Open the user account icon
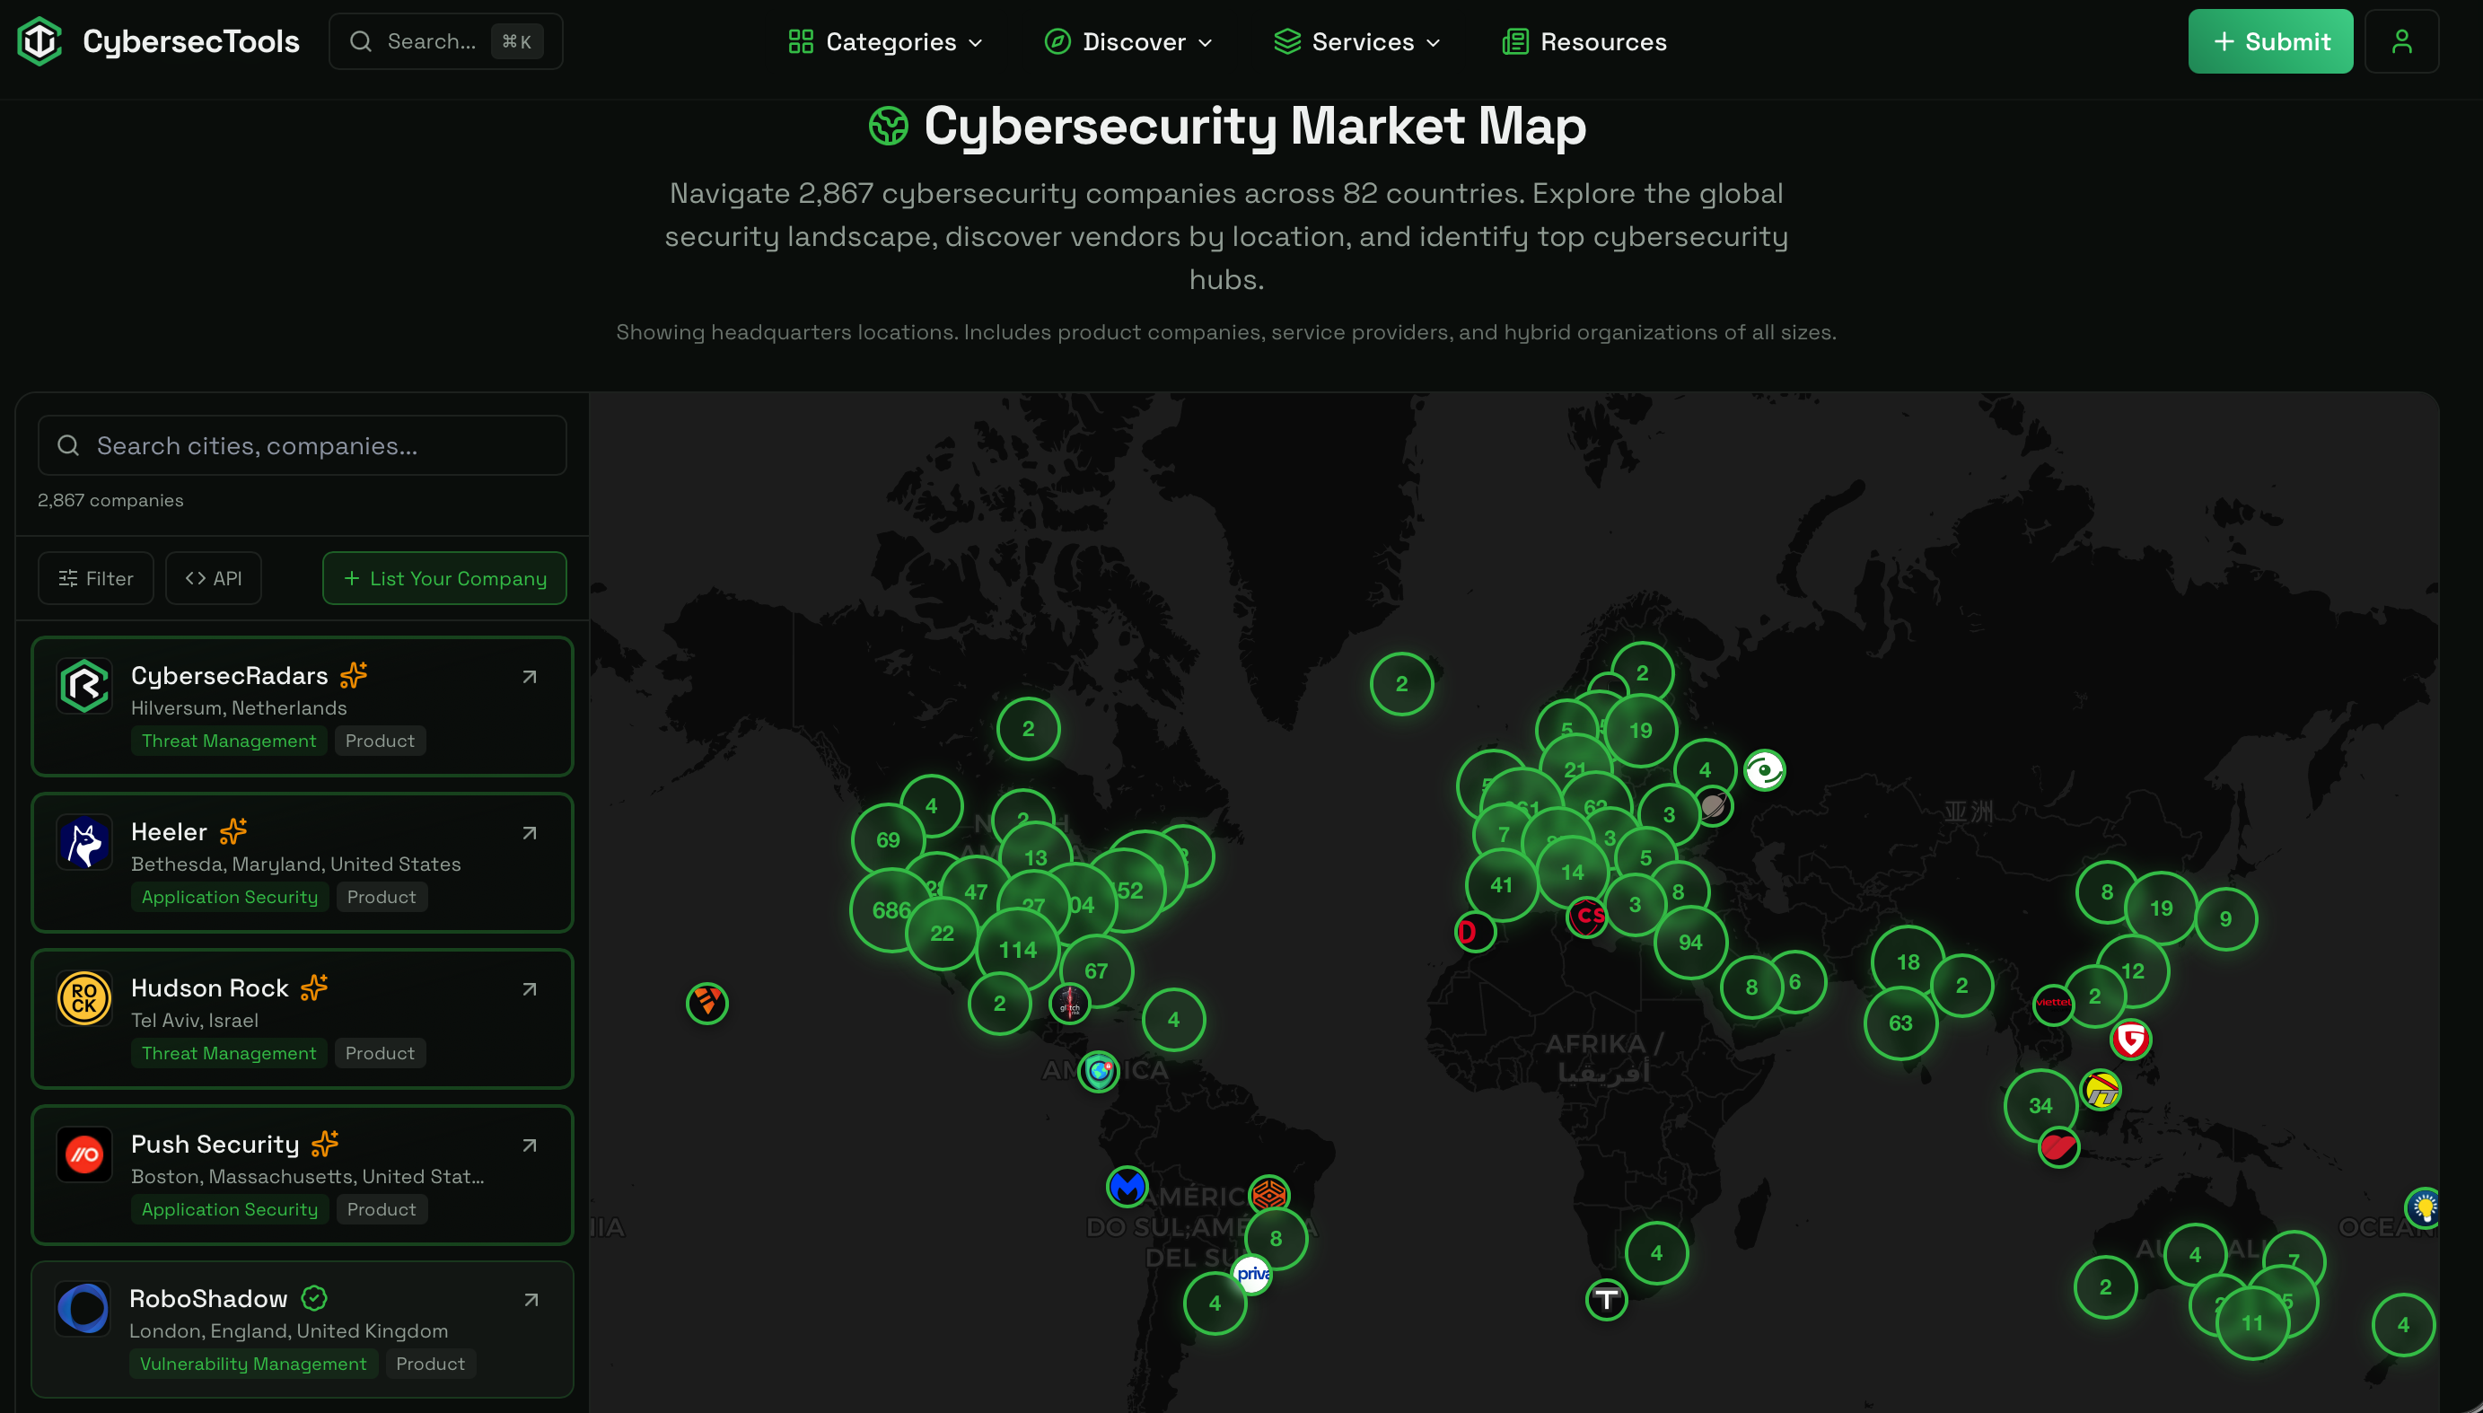 pos(2401,41)
